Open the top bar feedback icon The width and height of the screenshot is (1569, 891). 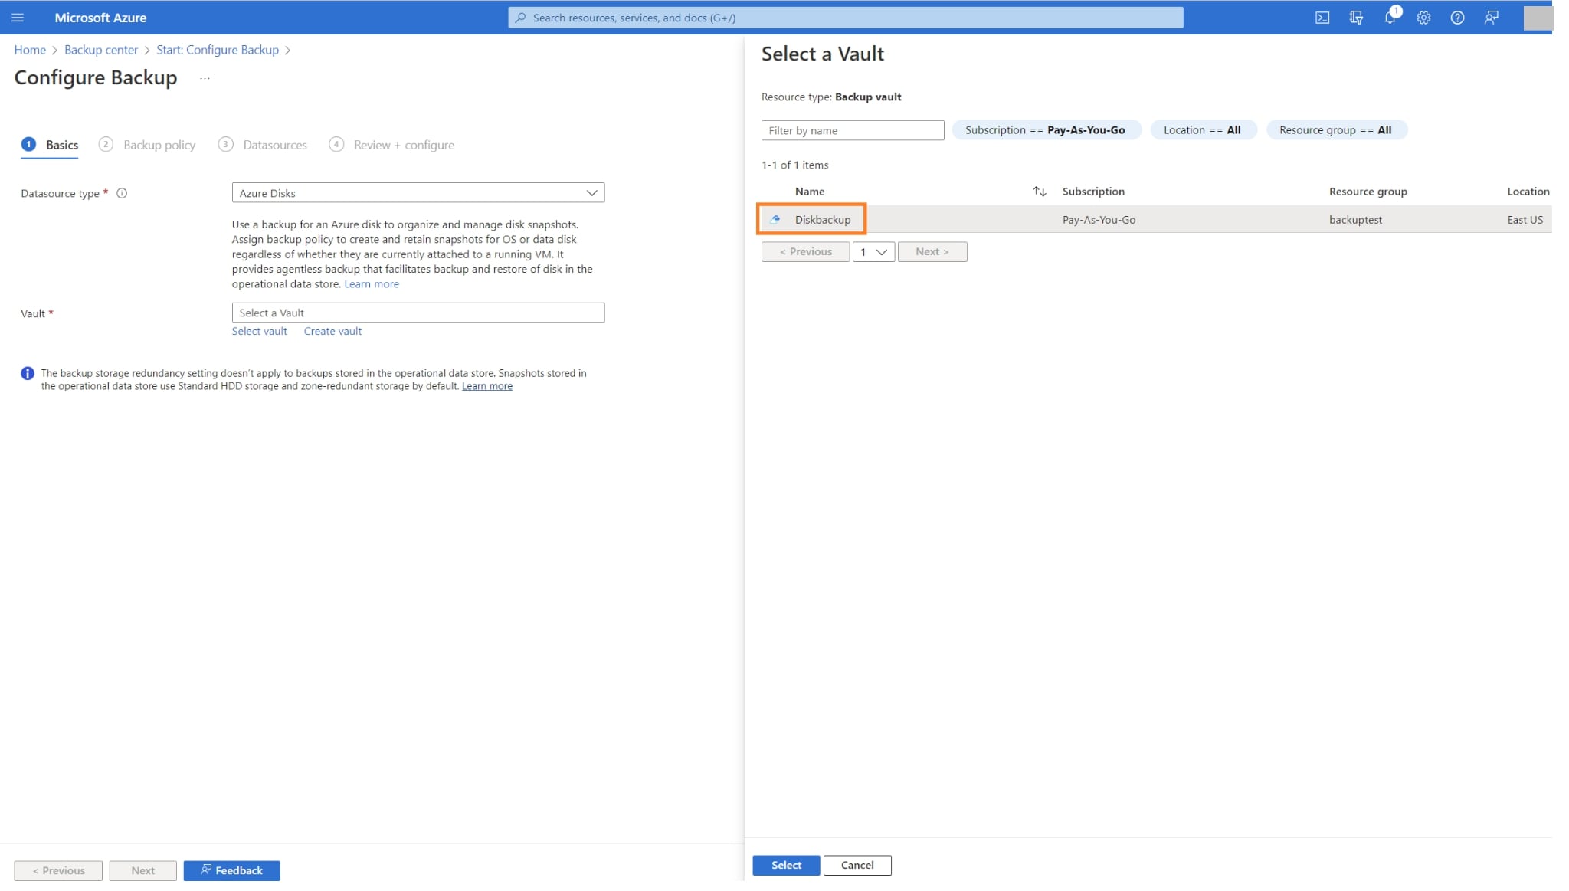pos(1491,18)
